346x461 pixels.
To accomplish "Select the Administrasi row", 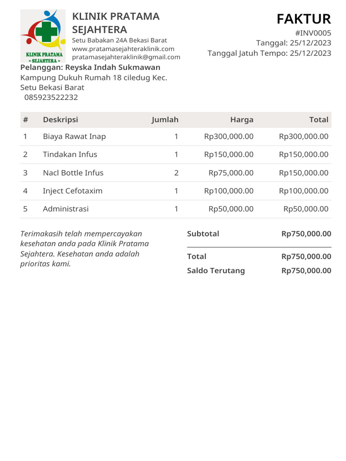I will (66, 209).
